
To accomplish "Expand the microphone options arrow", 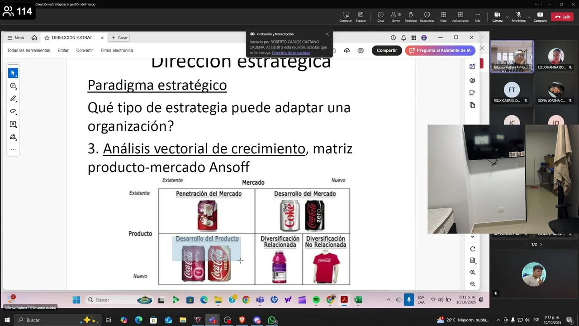I will coord(529,17).
